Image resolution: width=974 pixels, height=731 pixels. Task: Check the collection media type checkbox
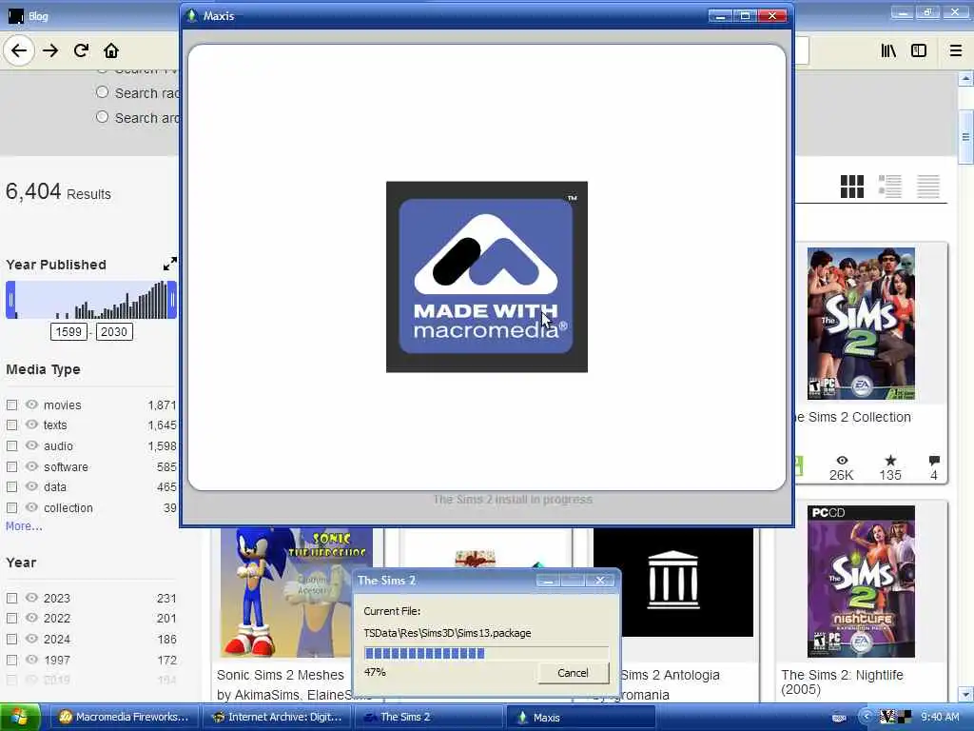(x=11, y=508)
